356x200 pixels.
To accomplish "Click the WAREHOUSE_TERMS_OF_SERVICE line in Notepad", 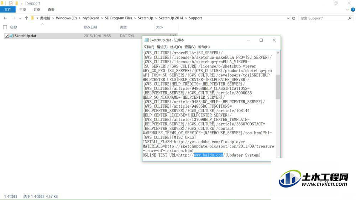I will (207, 133).
